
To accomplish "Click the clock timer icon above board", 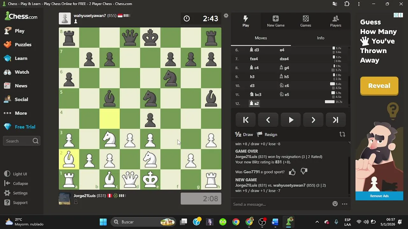I will pos(186,18).
